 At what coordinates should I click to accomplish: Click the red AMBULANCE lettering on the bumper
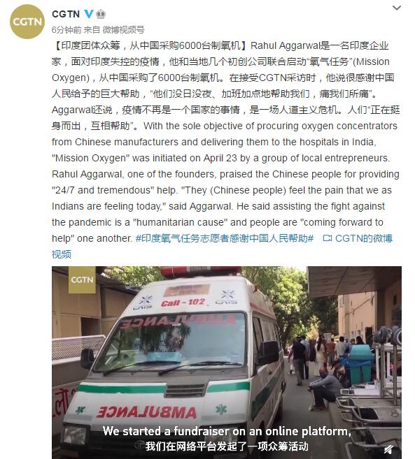tap(146, 412)
